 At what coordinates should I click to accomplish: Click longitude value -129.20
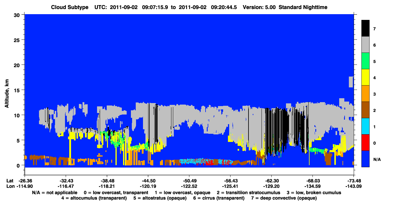pos(271,186)
